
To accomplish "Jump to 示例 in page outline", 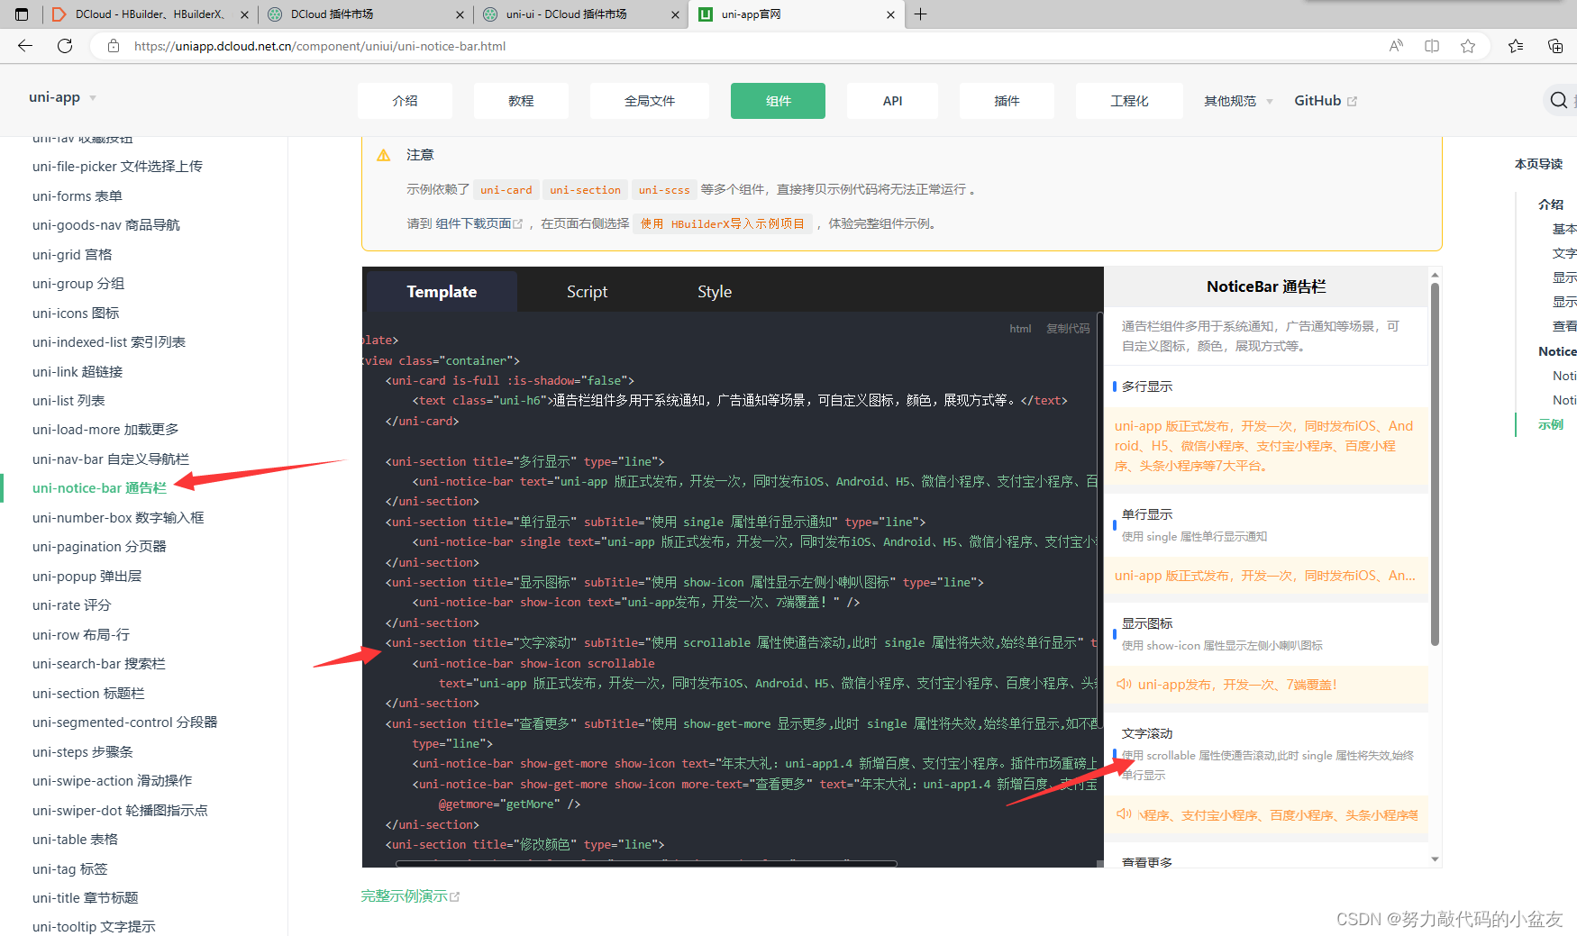I will click(x=1551, y=424).
